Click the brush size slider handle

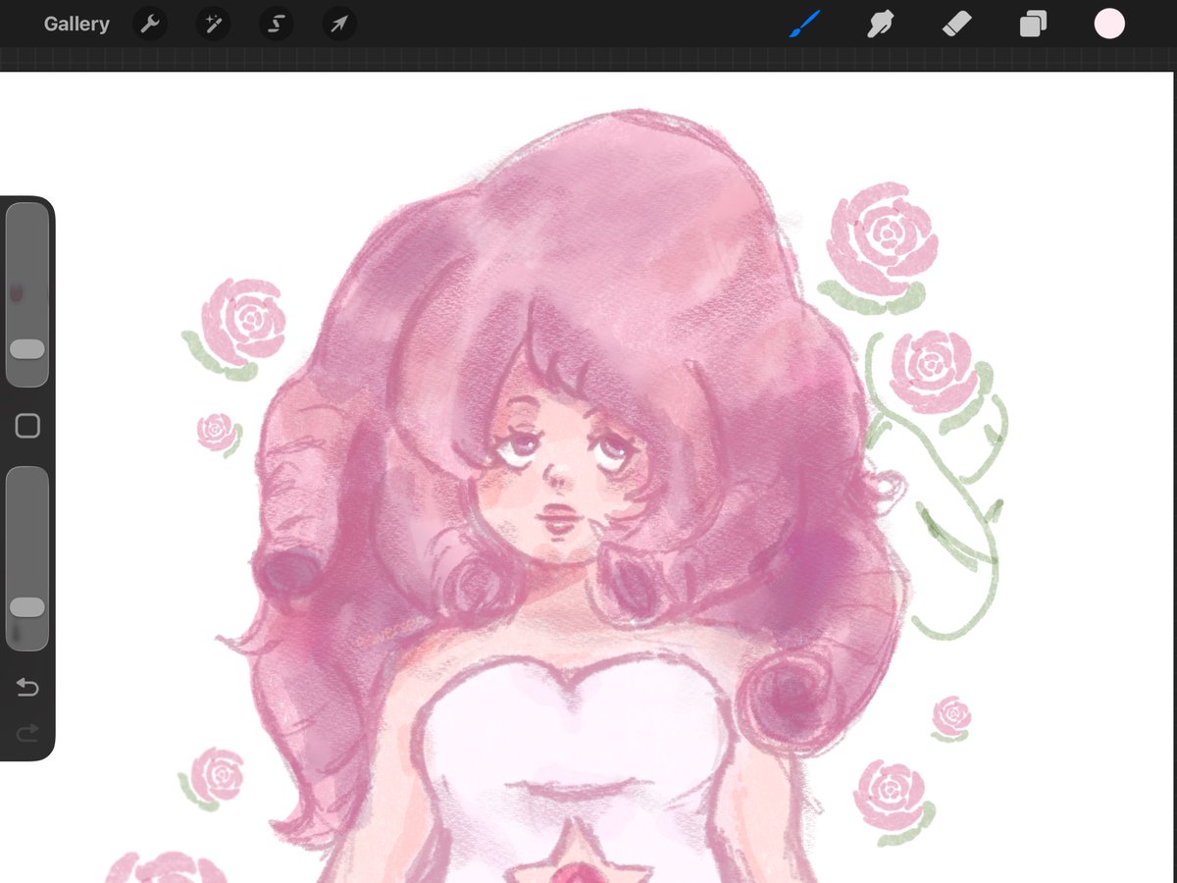tap(27, 349)
